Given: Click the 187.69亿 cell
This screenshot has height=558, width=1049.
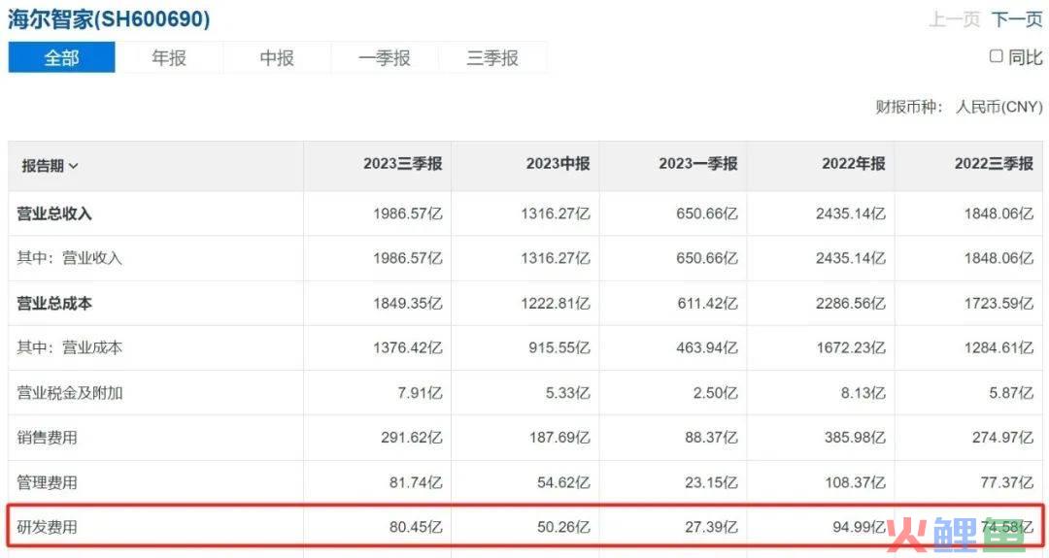Looking at the screenshot, I should [x=559, y=438].
